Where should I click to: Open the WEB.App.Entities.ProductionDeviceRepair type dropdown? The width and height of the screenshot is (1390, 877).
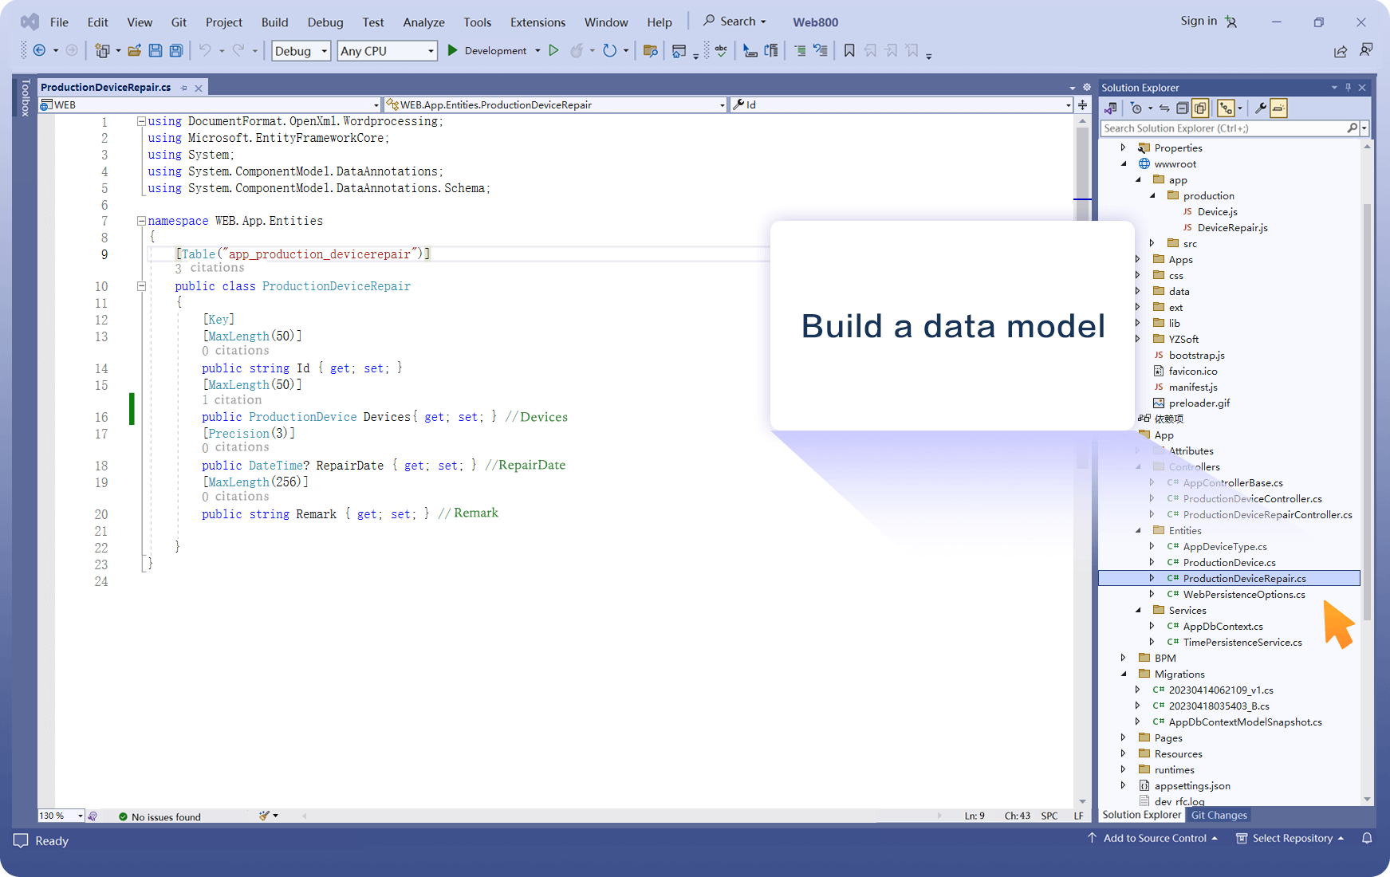pos(555,104)
